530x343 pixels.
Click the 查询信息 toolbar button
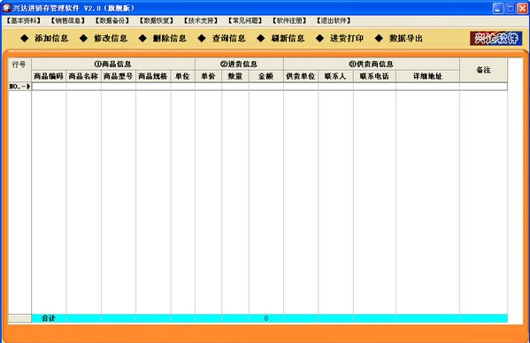(222, 39)
